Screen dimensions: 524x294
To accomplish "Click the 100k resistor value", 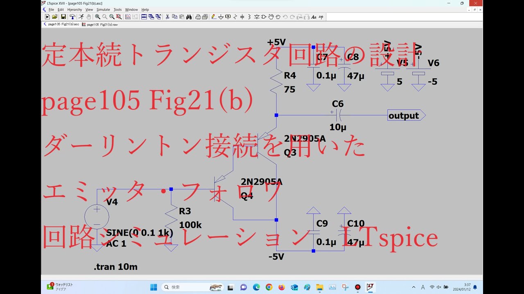I will click(x=190, y=225).
